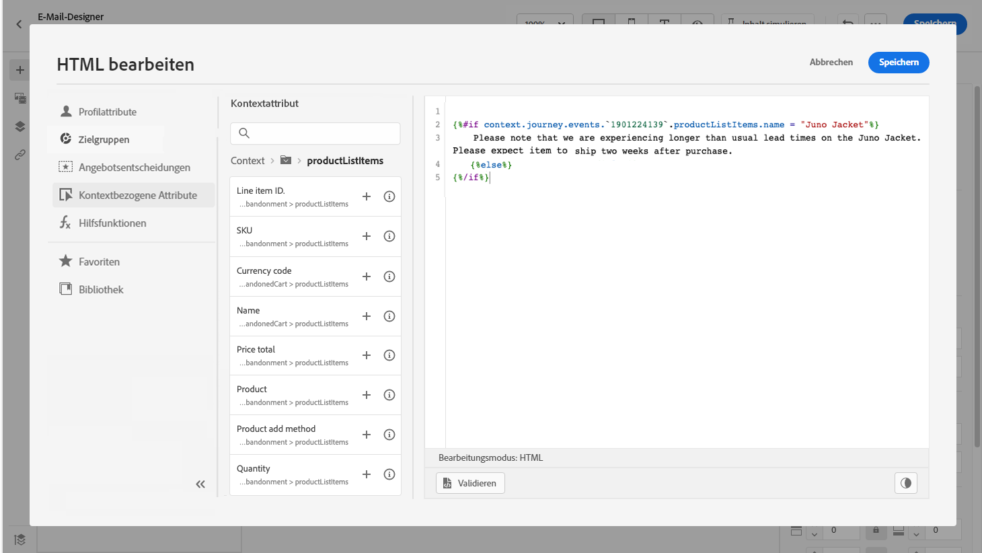Viewport: 982px width, 553px height.
Task: Add the Quantity attribute
Action: click(367, 474)
